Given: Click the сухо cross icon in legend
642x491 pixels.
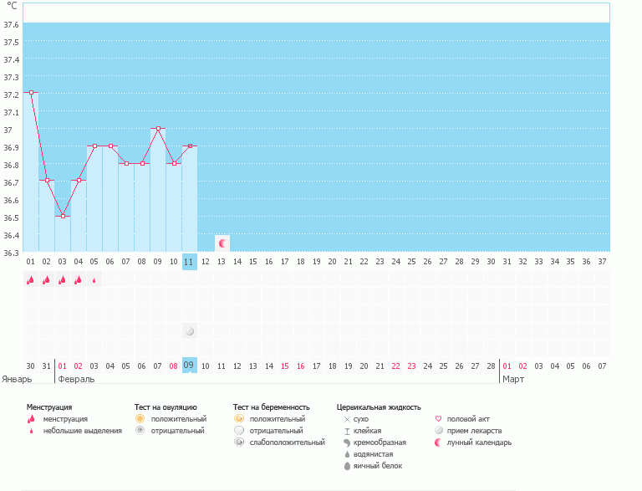Looking at the screenshot, I should 346,418.
